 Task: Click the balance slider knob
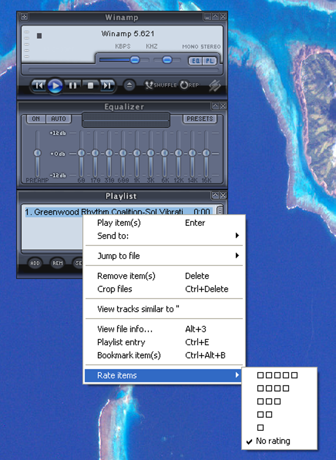tap(168, 60)
